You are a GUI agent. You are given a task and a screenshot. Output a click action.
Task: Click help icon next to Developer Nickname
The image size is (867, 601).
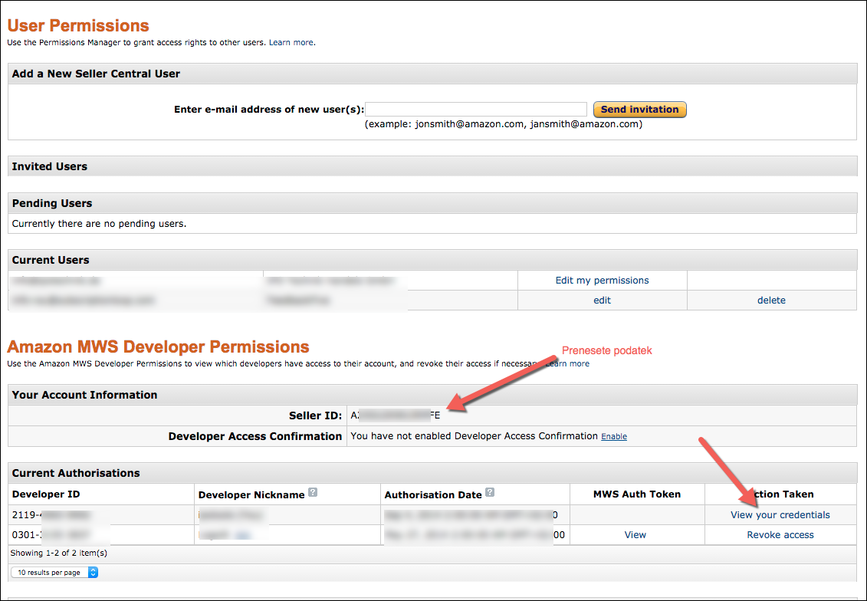click(x=313, y=492)
